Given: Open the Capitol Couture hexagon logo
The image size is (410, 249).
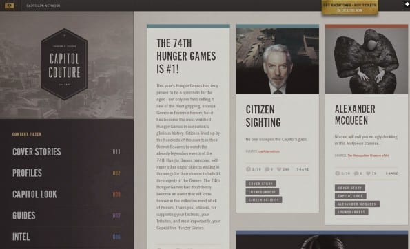Looking at the screenshot, I should click(65, 64).
